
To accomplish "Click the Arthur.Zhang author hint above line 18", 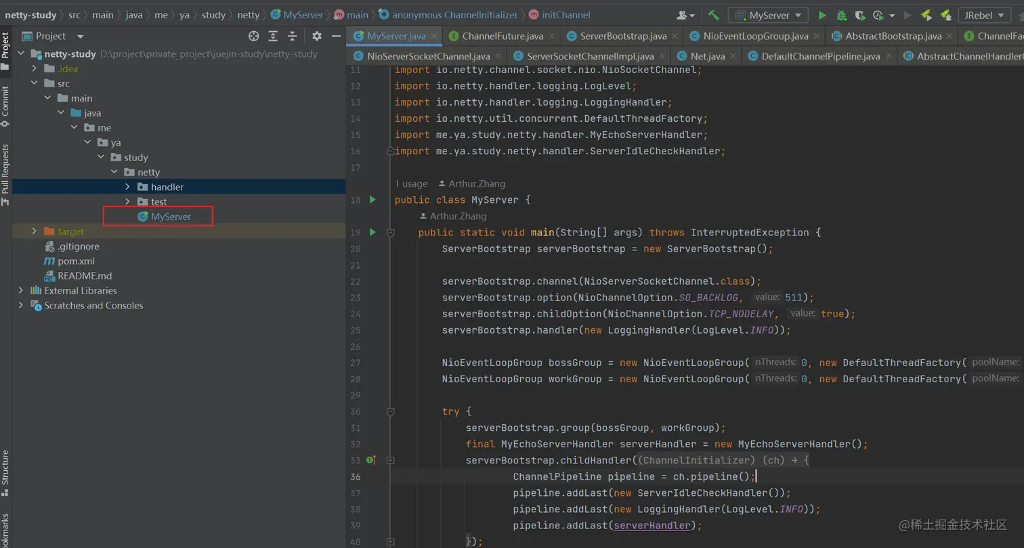I will point(472,183).
